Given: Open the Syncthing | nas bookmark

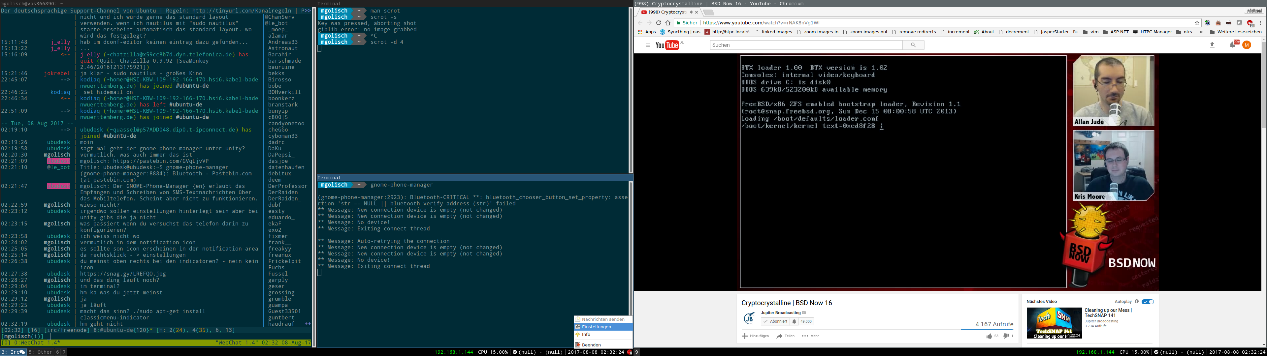Looking at the screenshot, I should click(x=680, y=32).
